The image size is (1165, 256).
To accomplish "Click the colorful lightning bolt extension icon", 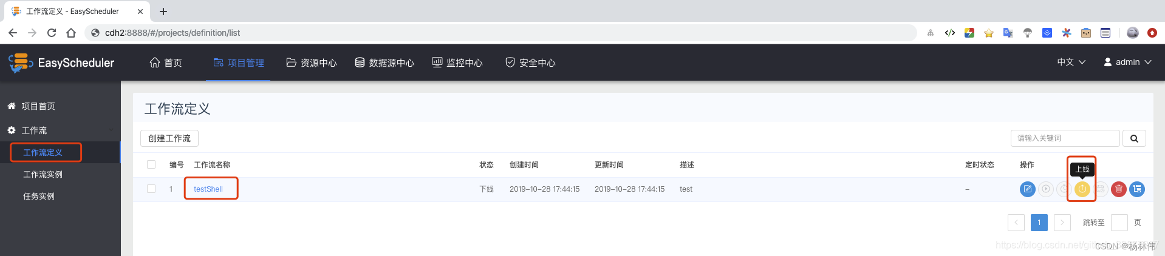I will (x=969, y=33).
